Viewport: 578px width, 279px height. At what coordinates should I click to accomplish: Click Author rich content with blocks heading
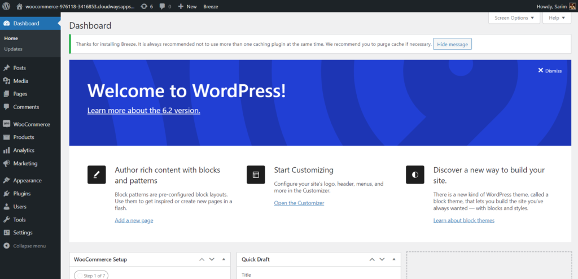[x=167, y=175]
